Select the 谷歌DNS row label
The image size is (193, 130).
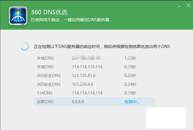pyautogui.click(x=45, y=102)
